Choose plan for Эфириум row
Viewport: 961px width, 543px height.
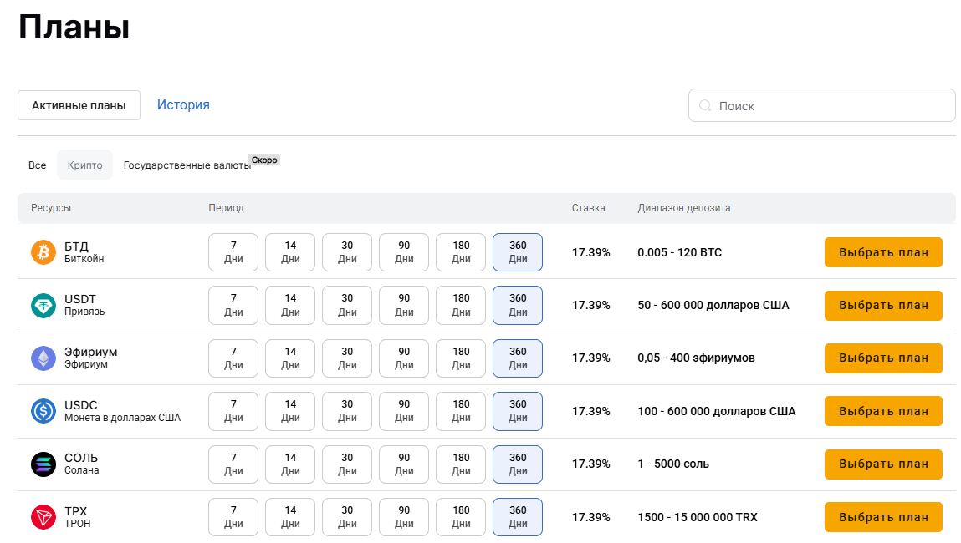pyautogui.click(x=883, y=358)
